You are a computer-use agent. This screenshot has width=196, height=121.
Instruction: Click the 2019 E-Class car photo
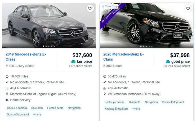(49, 25)
